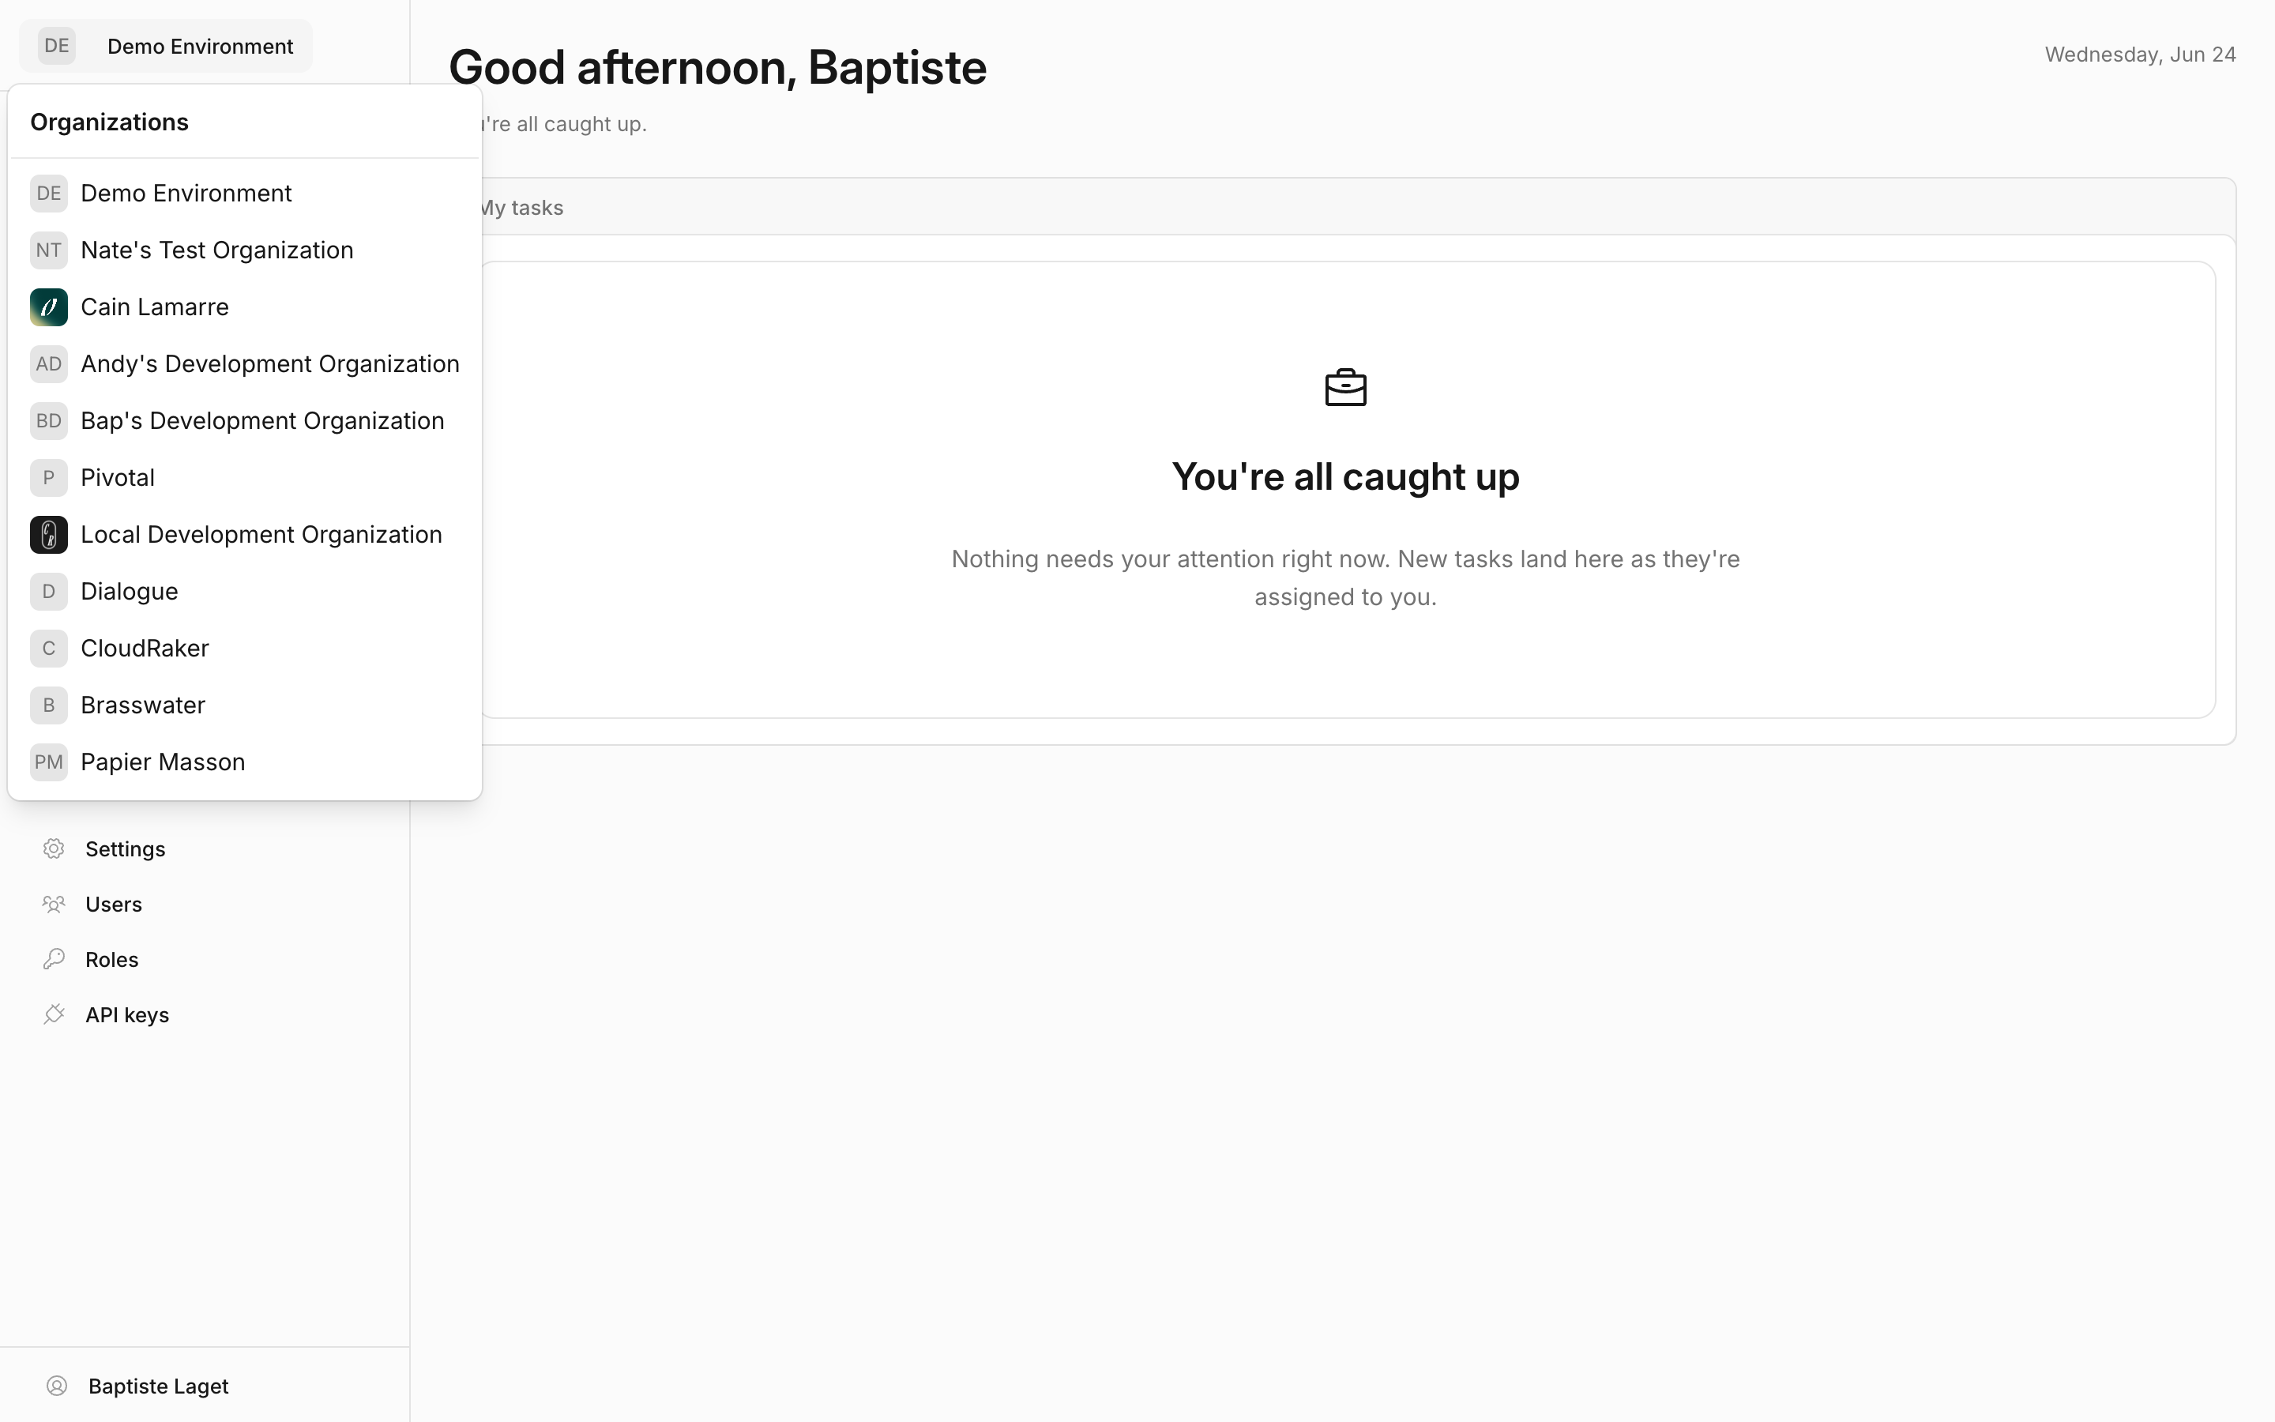Click the Local Development Organization black logo
The height and width of the screenshot is (1422, 2275).
pos(49,535)
